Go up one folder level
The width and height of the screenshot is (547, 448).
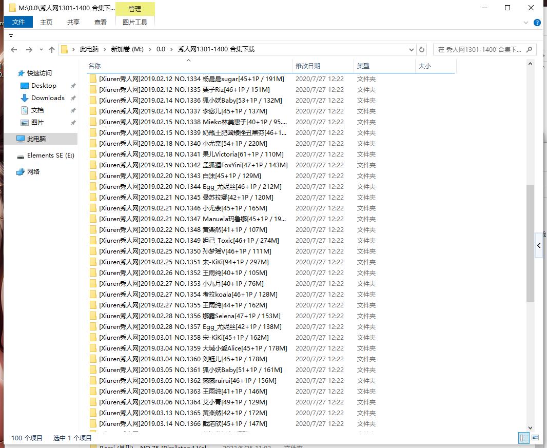point(52,50)
